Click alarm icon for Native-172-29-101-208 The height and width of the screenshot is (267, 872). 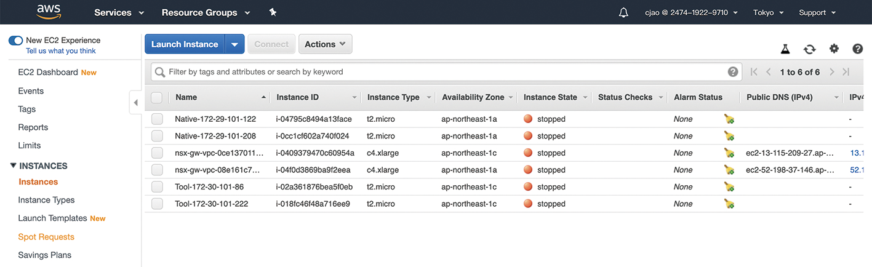[x=729, y=136]
